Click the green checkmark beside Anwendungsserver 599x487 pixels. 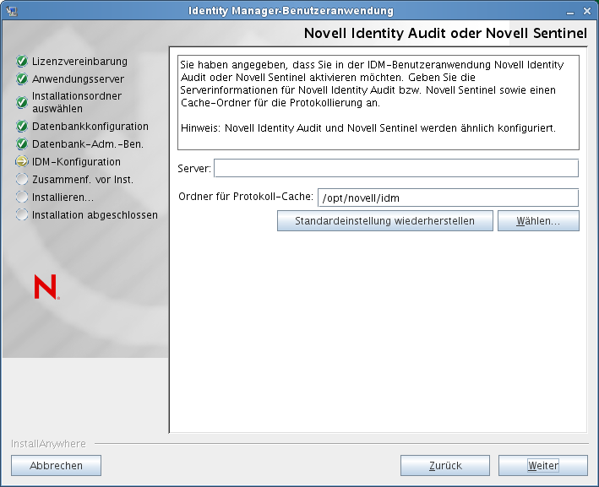[x=22, y=79]
